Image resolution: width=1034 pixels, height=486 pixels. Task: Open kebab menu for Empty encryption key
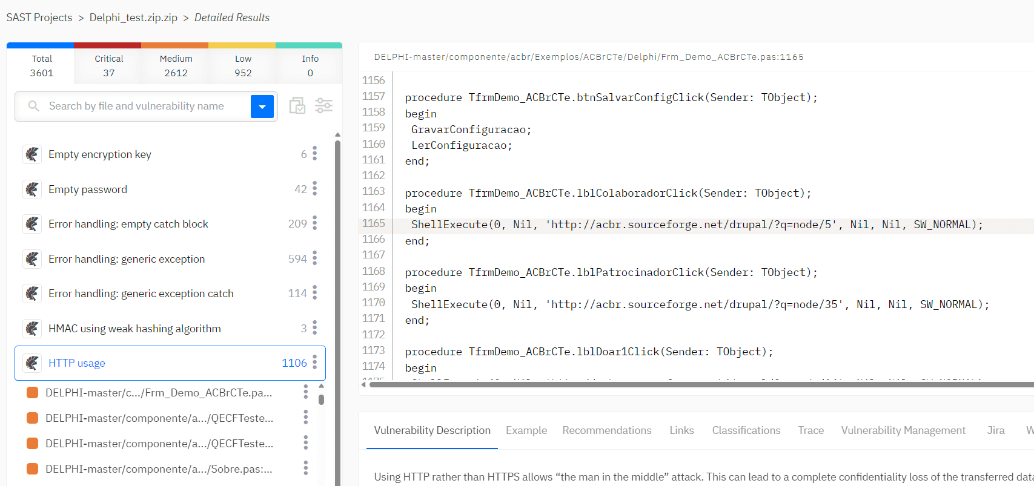click(314, 154)
